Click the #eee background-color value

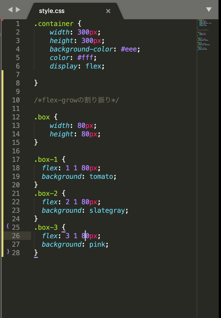(x=129, y=49)
